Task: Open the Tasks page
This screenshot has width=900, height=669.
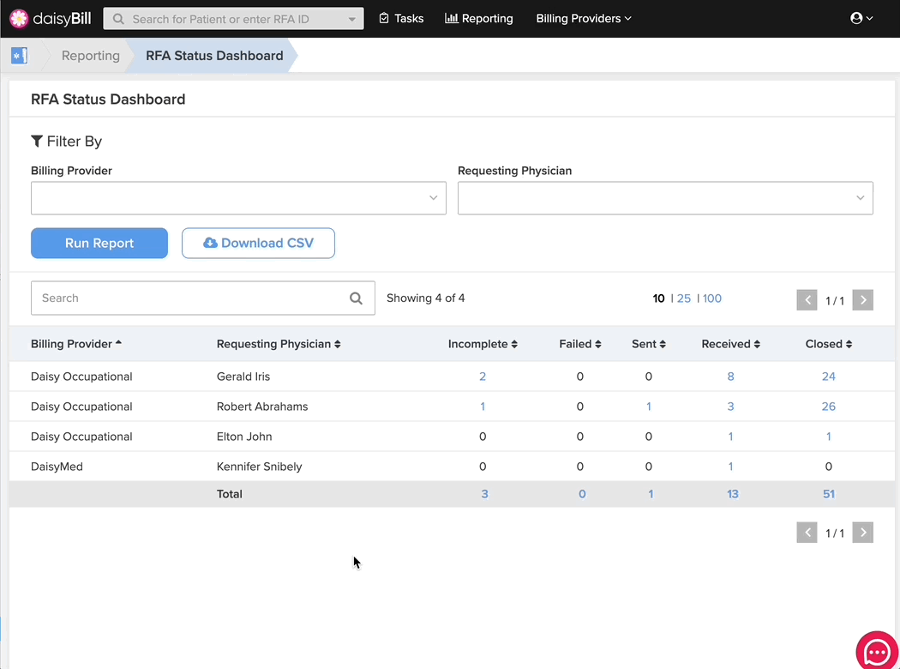Action: pyautogui.click(x=401, y=18)
